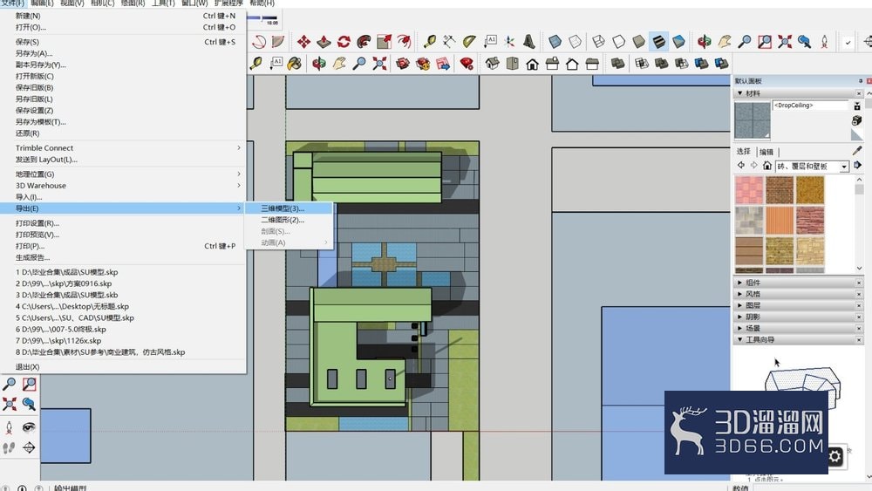Go to materials home (In Model) icon
The height and width of the screenshot is (491, 872).
click(766, 166)
